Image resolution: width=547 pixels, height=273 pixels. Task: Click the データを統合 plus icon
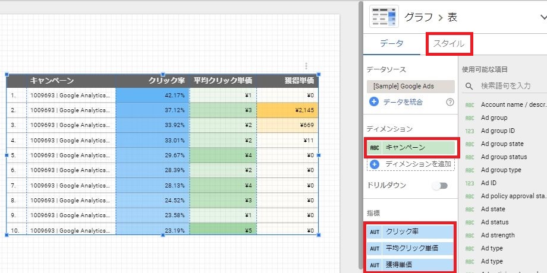click(374, 102)
